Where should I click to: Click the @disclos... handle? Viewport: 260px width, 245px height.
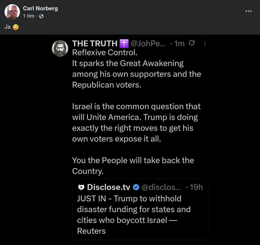click(161, 187)
